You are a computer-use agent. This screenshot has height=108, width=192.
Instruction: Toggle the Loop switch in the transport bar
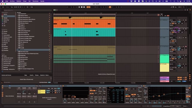(110, 7)
